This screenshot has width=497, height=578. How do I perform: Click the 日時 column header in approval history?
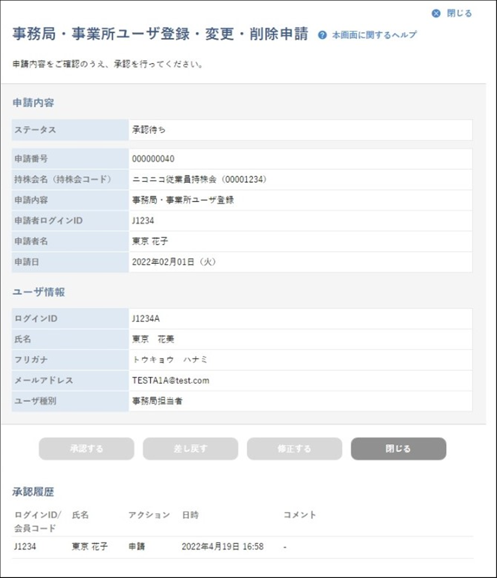pyautogui.click(x=190, y=515)
